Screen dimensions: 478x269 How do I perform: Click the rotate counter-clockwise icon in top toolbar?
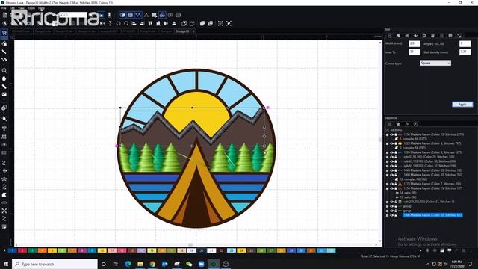click(x=118, y=23)
